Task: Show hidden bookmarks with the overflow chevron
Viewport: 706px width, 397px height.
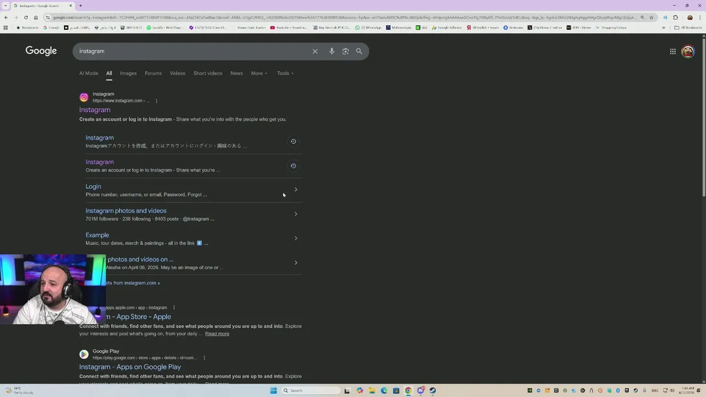Action: point(664,28)
